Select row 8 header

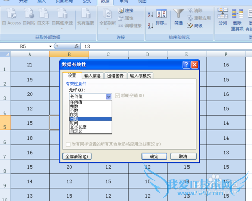[5, 167]
